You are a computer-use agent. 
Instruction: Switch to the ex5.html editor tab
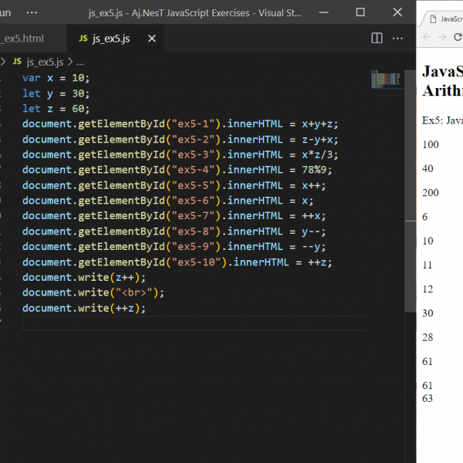(x=23, y=39)
